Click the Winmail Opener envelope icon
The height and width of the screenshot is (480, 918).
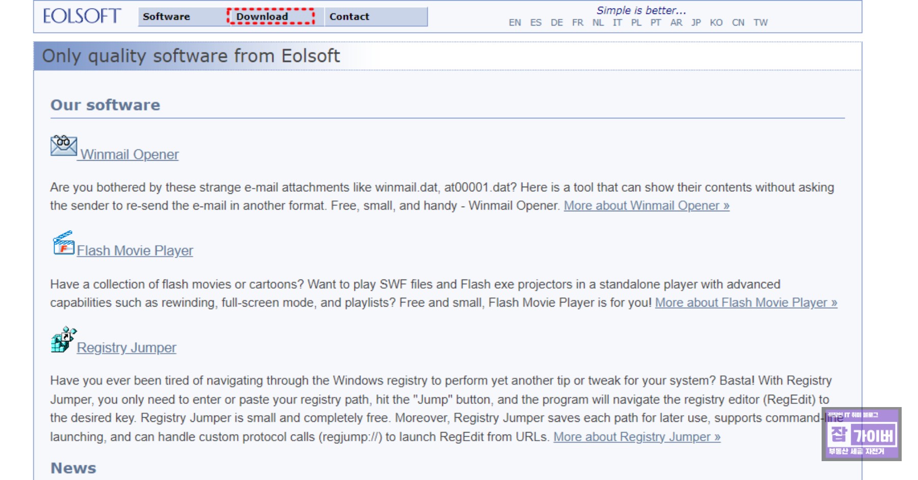64,146
